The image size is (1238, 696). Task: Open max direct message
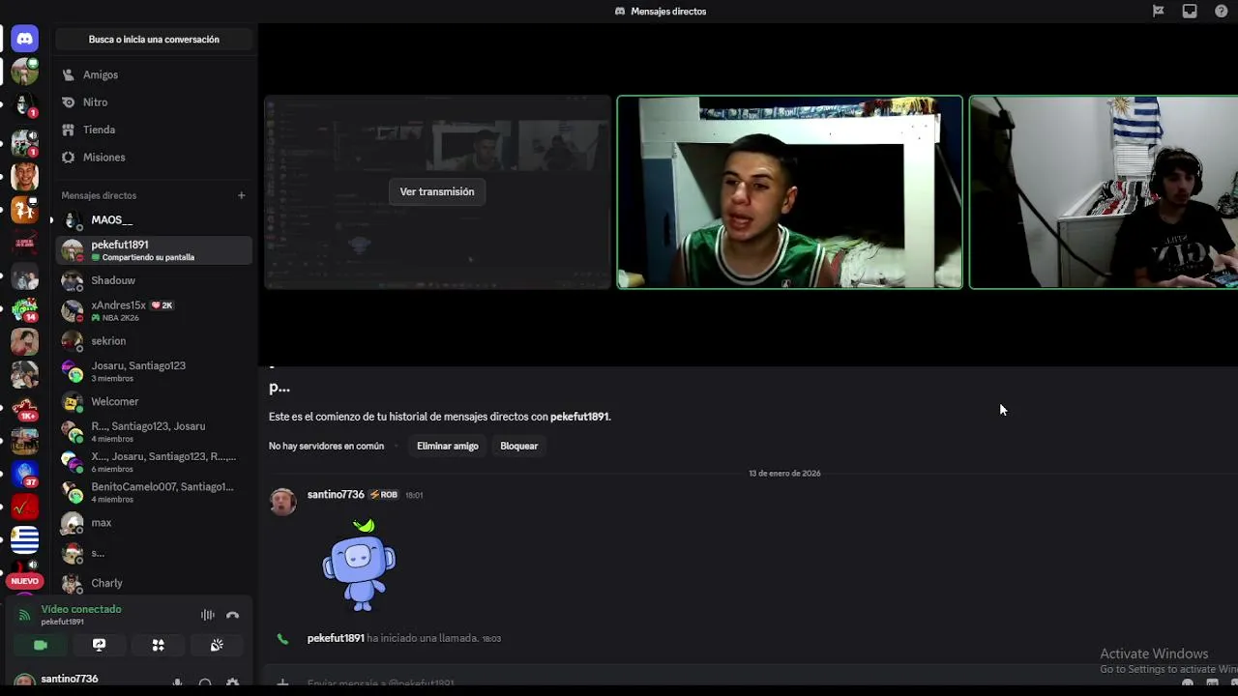click(154, 523)
